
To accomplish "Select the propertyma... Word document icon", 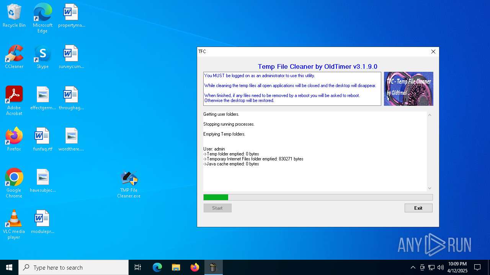I will pyautogui.click(x=71, y=16).
